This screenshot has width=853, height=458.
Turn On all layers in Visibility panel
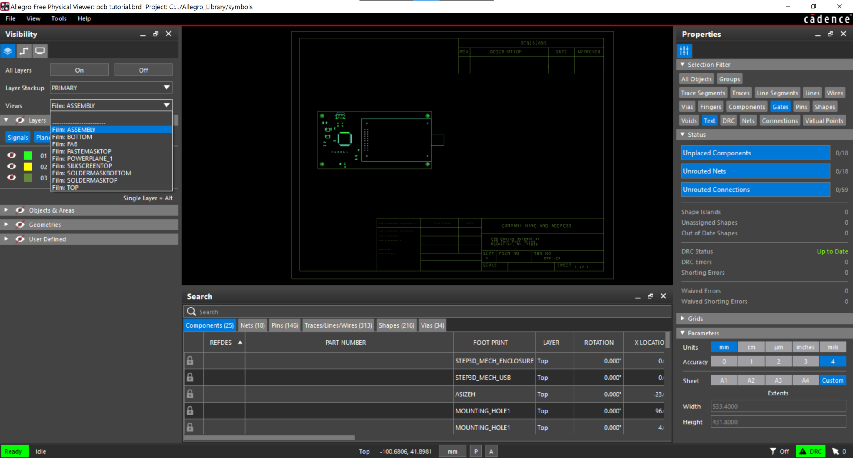tap(79, 70)
